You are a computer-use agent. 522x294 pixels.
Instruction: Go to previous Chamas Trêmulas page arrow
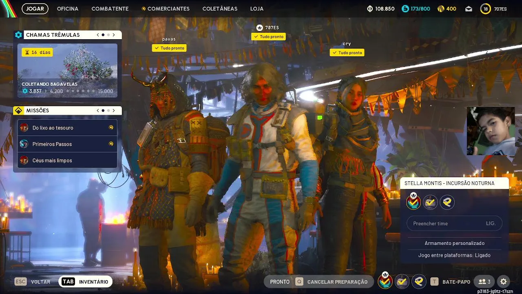click(98, 35)
